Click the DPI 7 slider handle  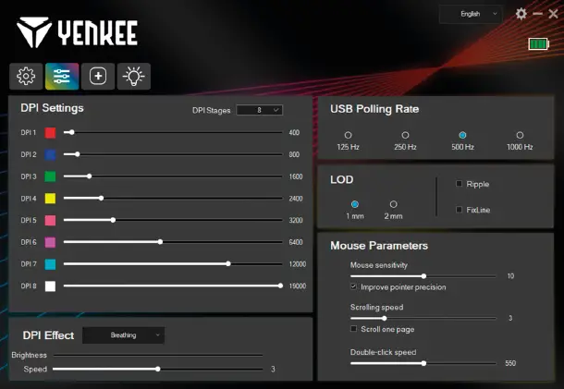[228, 264]
